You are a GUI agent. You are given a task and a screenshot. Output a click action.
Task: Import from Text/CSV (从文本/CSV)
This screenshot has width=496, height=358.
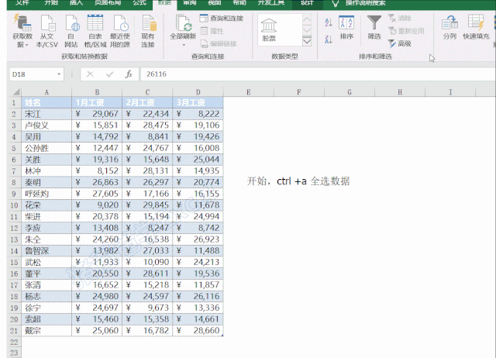(46, 31)
